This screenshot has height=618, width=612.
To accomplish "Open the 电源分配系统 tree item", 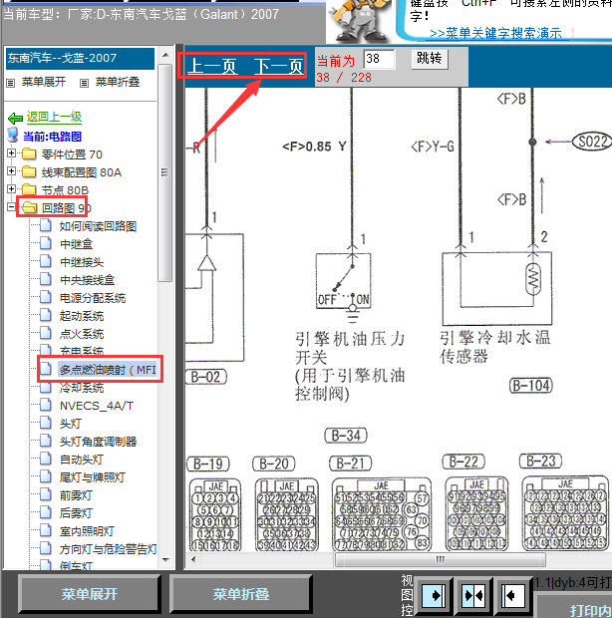I will tap(93, 298).
